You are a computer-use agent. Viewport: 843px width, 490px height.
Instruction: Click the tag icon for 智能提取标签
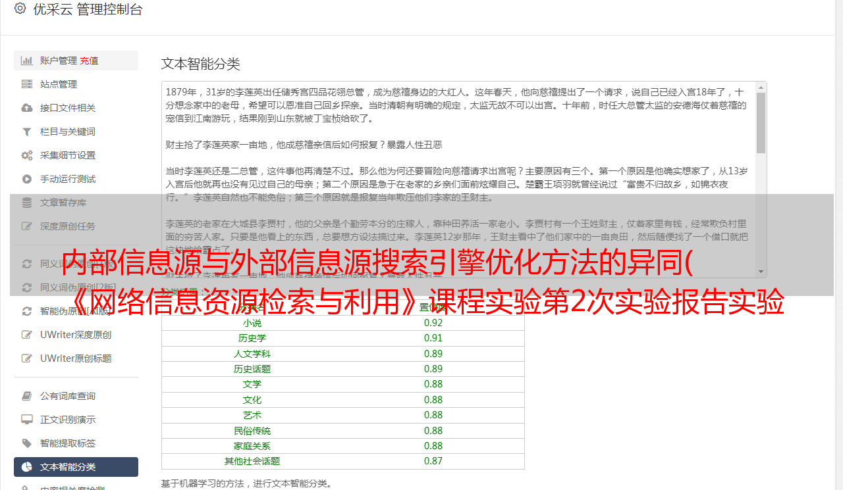26,443
